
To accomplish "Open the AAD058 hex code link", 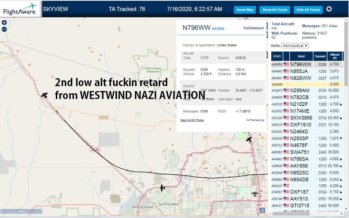I will pos(218,29).
